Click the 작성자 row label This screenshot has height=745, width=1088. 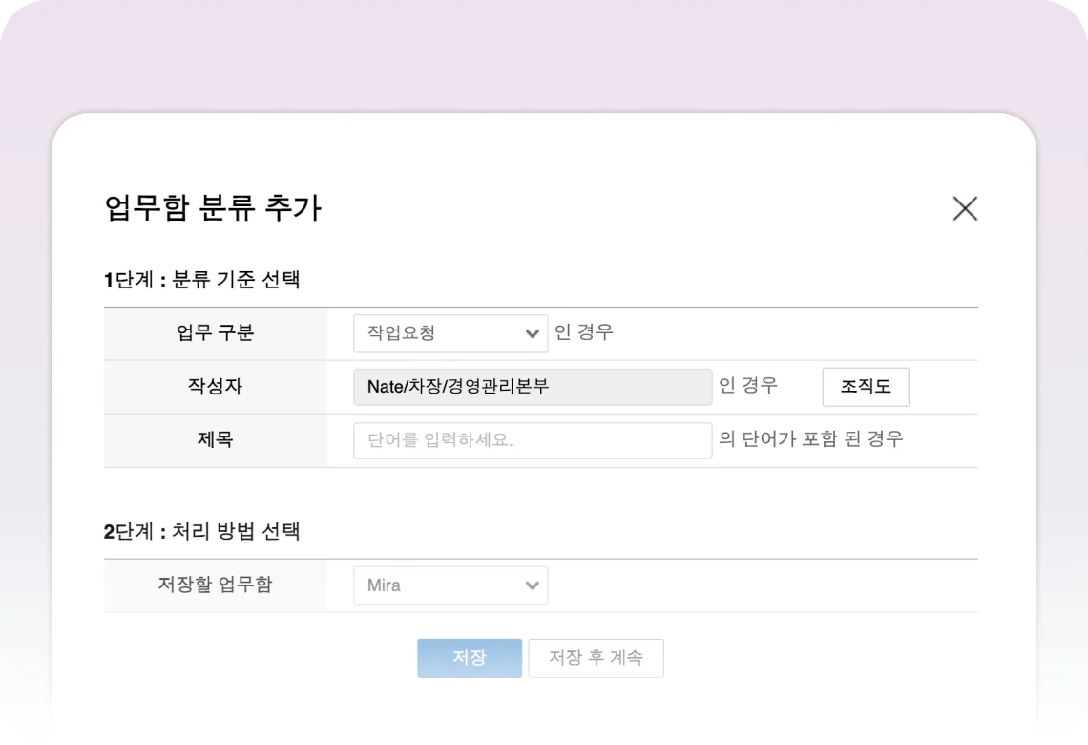tap(216, 387)
